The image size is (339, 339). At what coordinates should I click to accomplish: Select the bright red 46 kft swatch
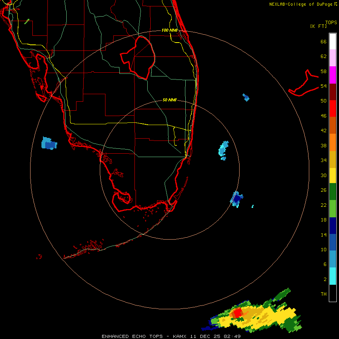(333, 108)
